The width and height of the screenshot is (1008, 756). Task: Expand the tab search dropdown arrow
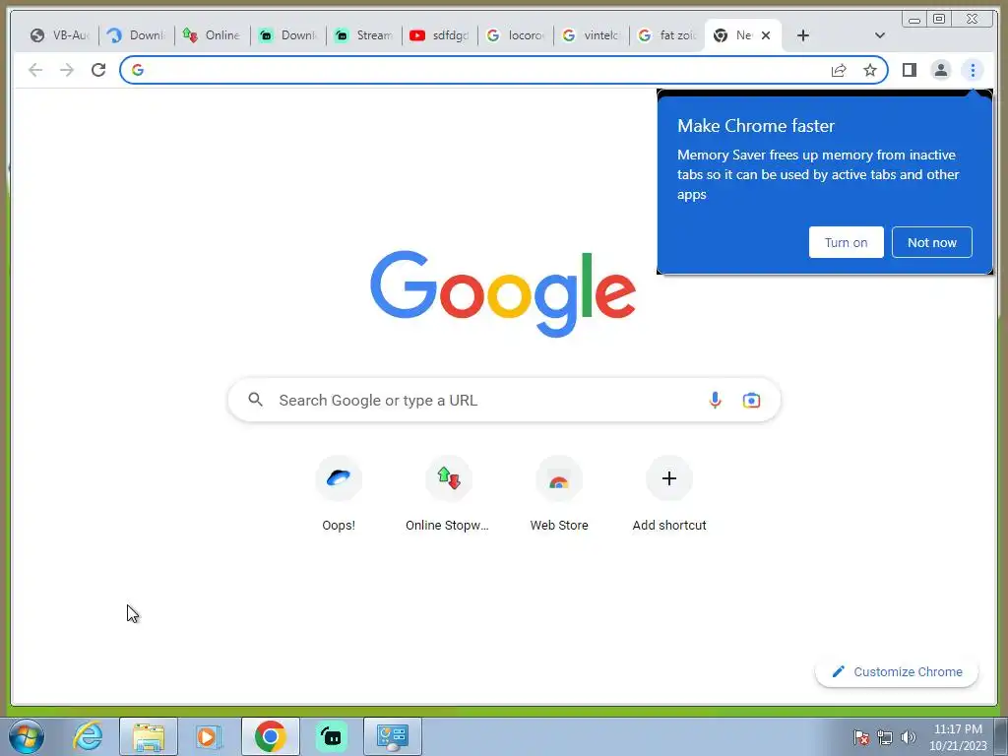pos(879,35)
